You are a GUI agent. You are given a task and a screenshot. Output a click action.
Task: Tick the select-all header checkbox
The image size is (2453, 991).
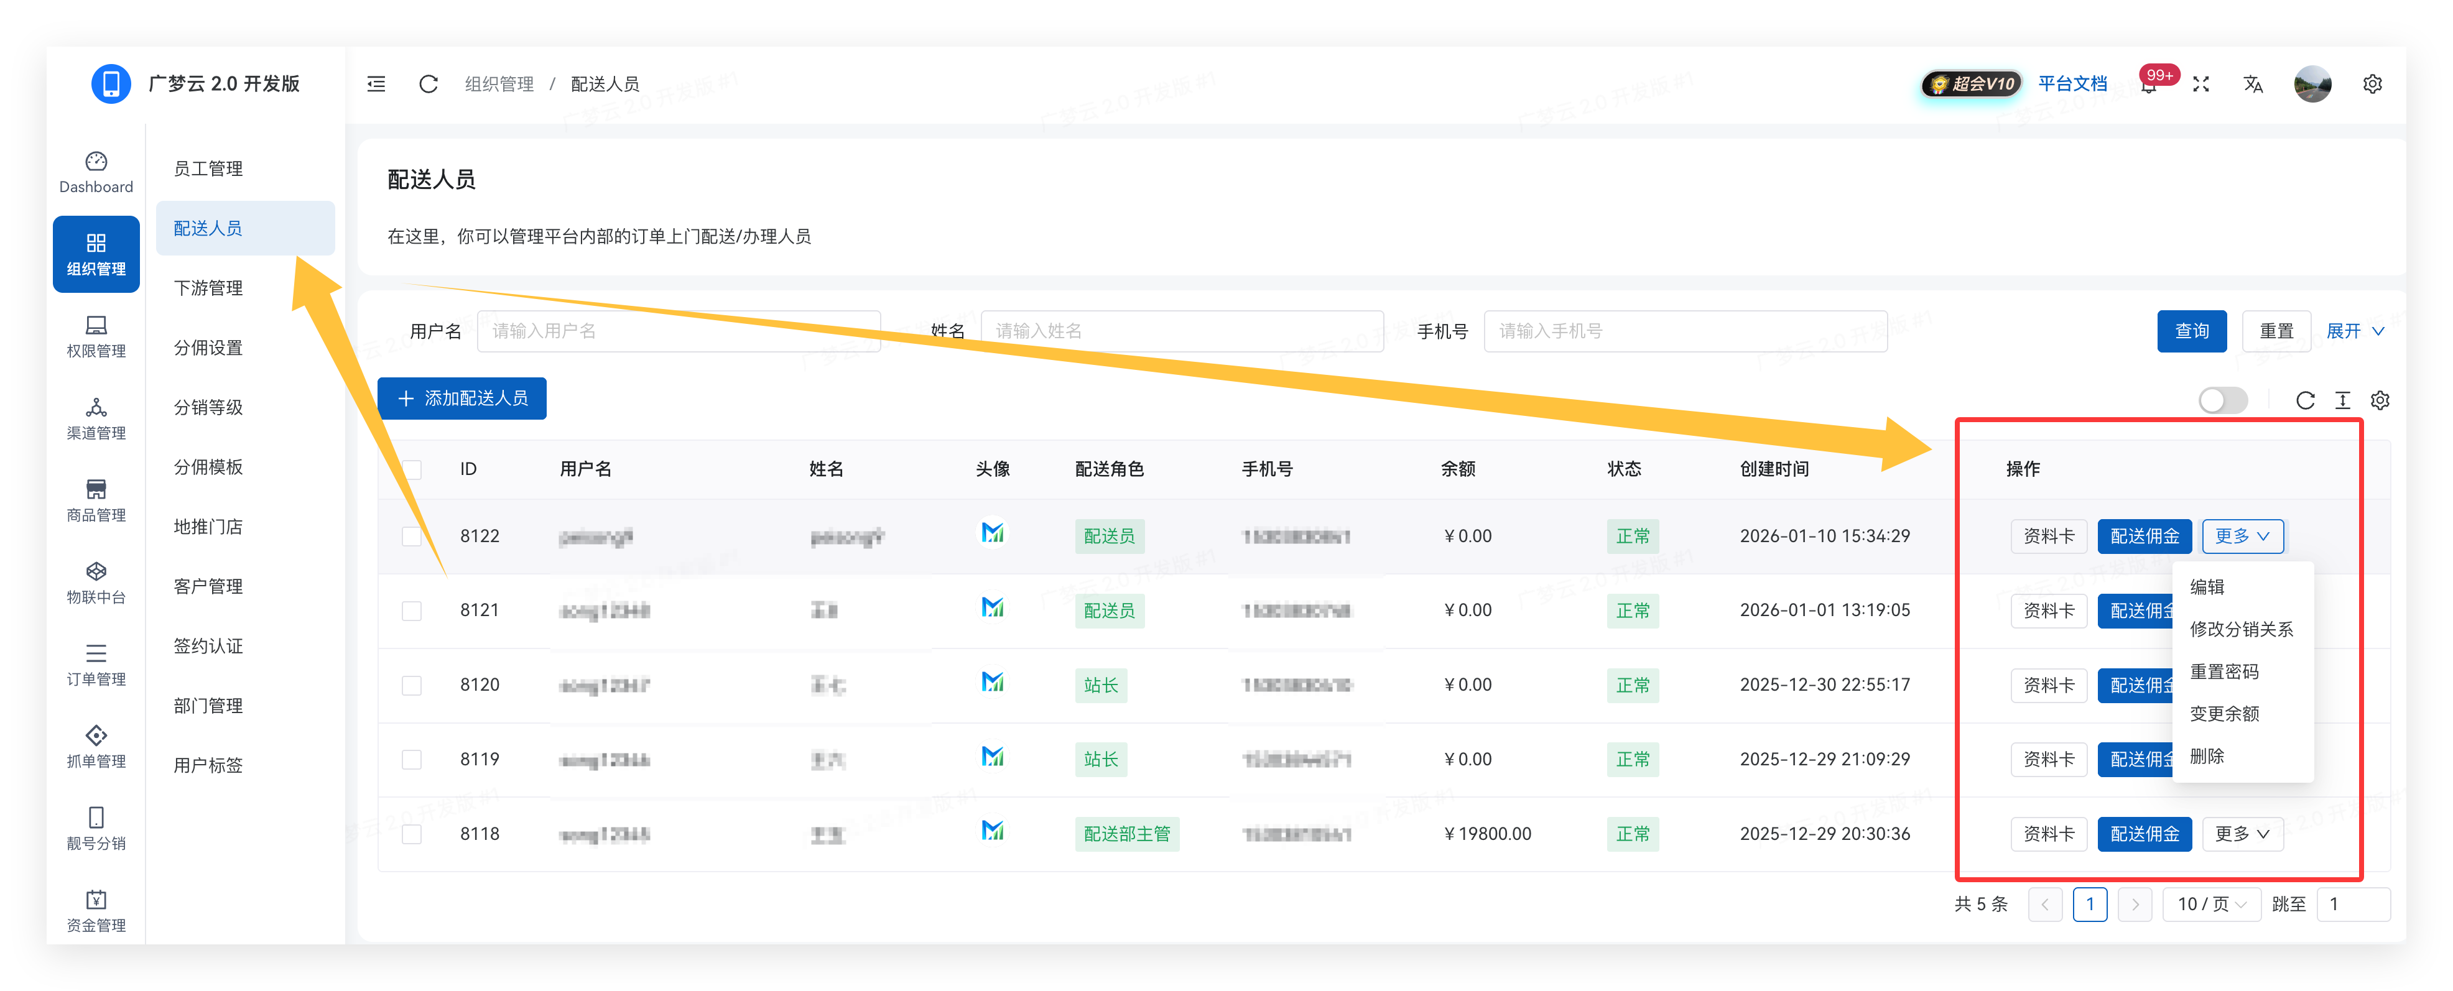[411, 468]
